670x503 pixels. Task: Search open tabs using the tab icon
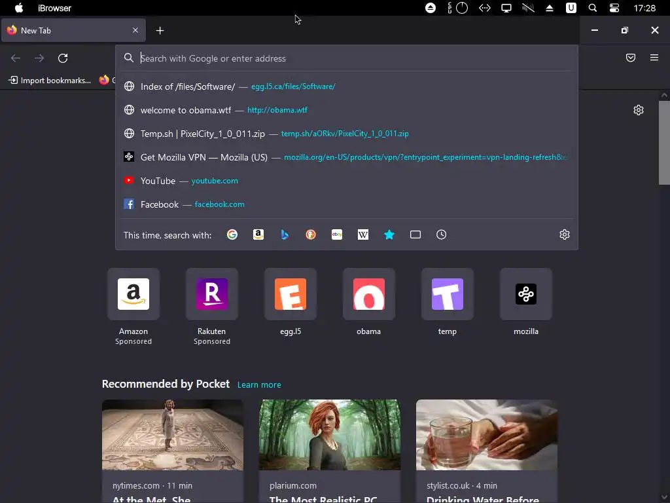[415, 235]
